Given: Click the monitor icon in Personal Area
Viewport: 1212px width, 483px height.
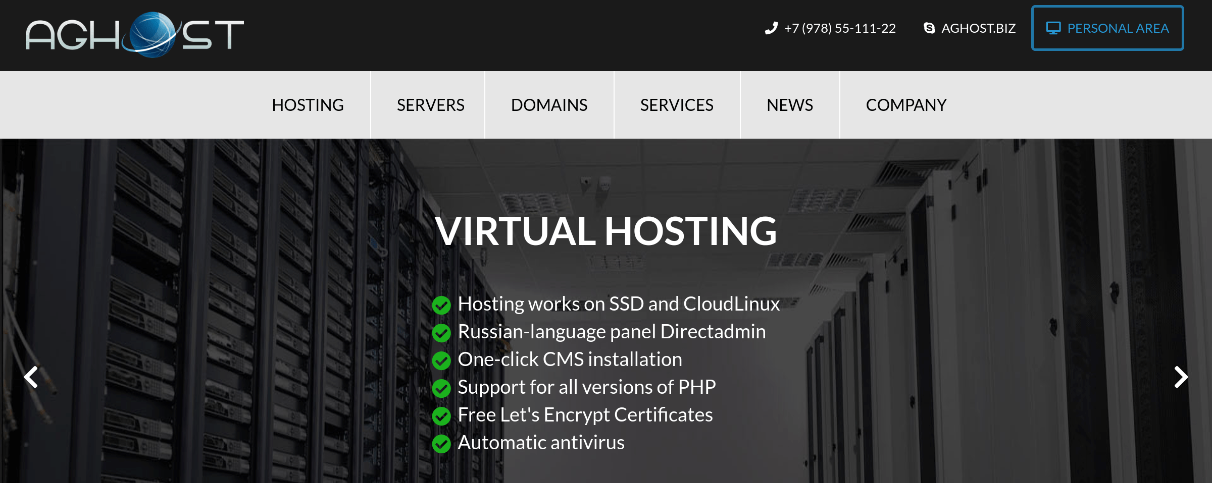Looking at the screenshot, I should point(1053,28).
